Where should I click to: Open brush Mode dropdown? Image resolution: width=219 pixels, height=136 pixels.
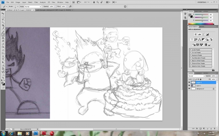(x=33, y=7)
